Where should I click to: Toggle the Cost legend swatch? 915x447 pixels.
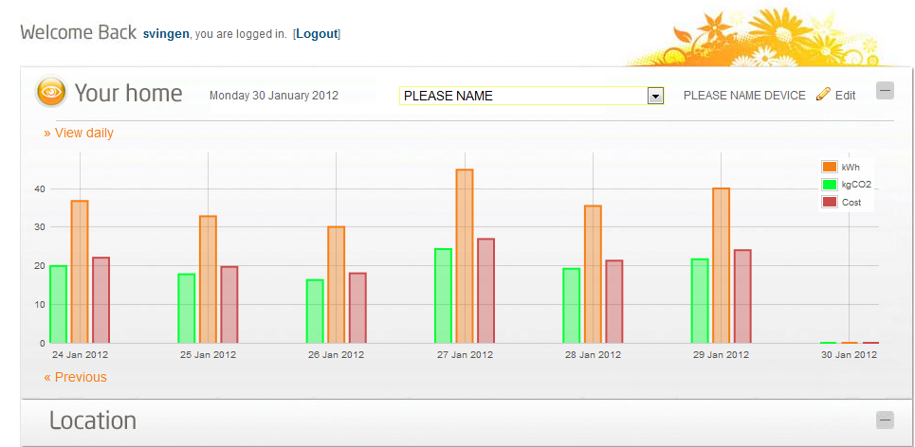(830, 202)
